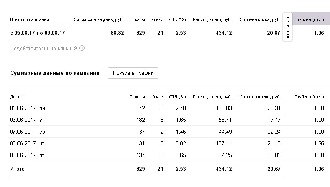The image size is (330, 187).
Task: Select the 06.06.2017, вт row
Action: click(x=24, y=120)
